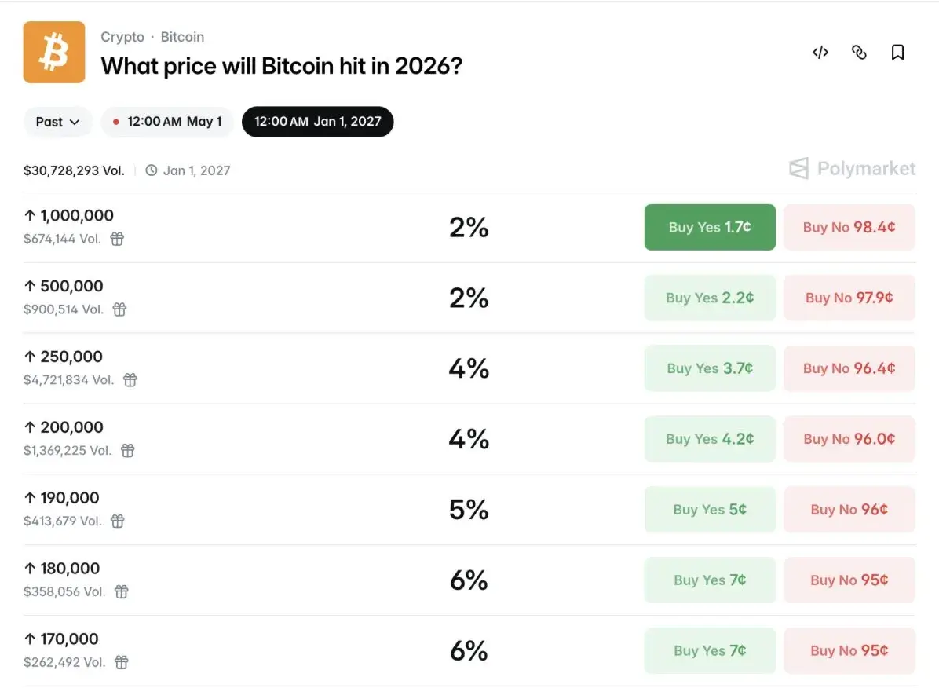Click the gift icon next to $262,492 Vol.
The image size is (939, 688).
[x=121, y=662]
